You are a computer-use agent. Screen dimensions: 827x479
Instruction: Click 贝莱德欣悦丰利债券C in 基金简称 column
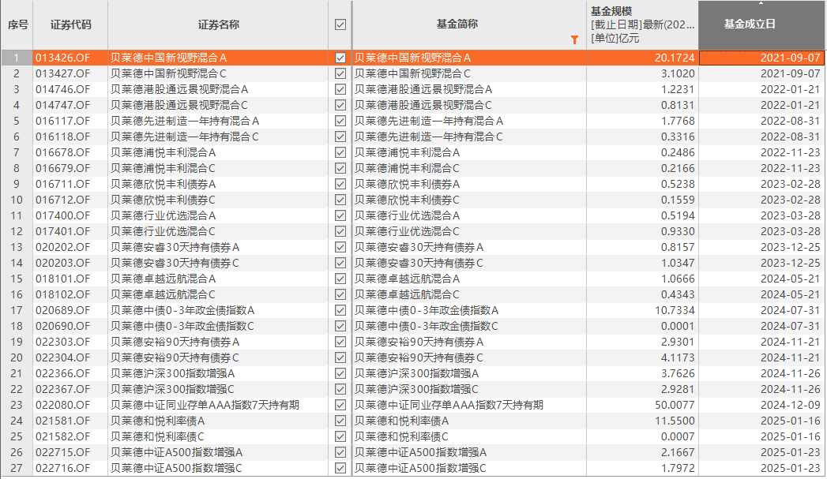pos(407,200)
